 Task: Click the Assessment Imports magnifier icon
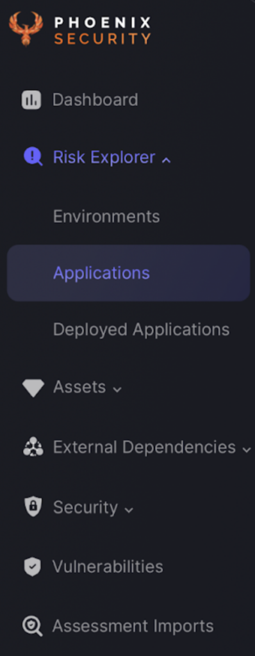click(33, 627)
